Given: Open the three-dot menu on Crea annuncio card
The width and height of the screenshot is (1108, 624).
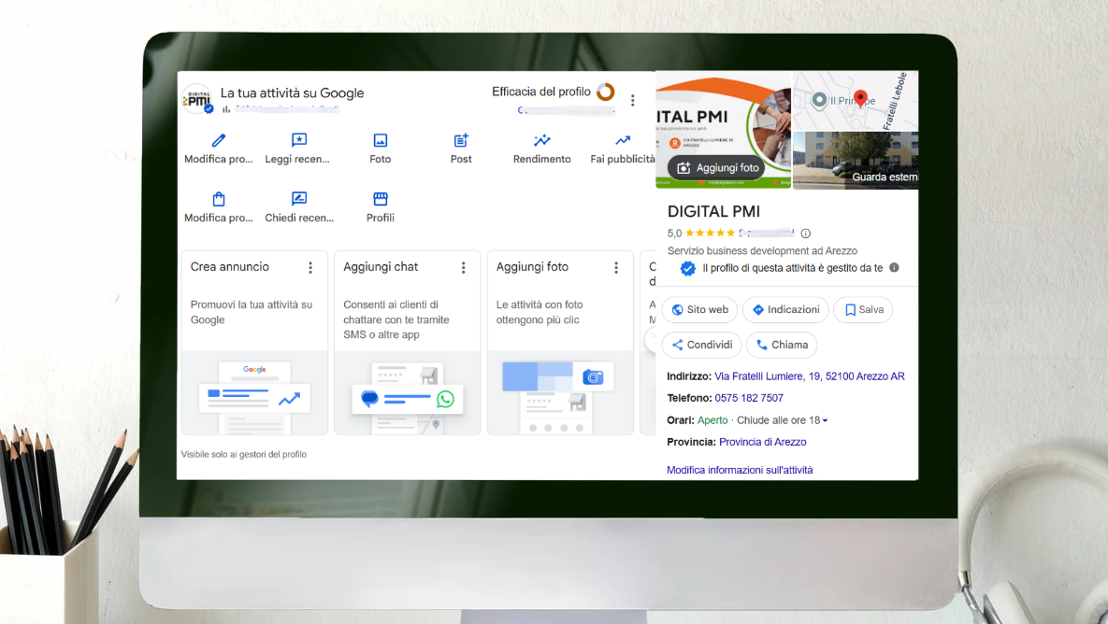Looking at the screenshot, I should 310,267.
